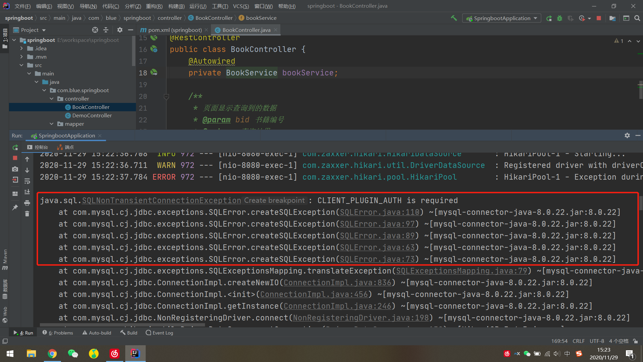Stop the running application with the red square
Viewport: 643px width, 362px height.
pyautogui.click(x=599, y=18)
